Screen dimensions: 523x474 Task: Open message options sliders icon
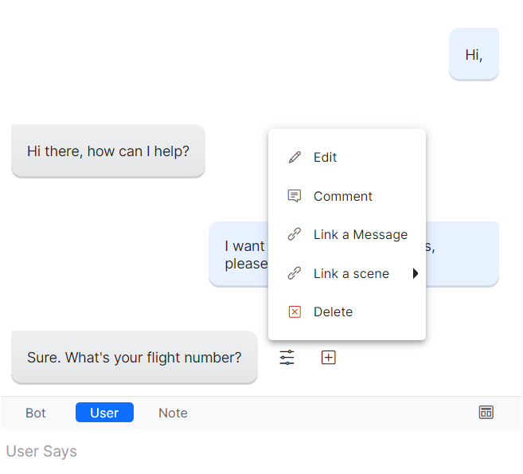287,358
